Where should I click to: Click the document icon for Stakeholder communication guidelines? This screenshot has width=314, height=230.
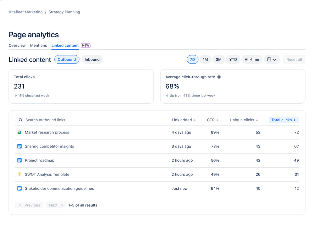(19, 188)
